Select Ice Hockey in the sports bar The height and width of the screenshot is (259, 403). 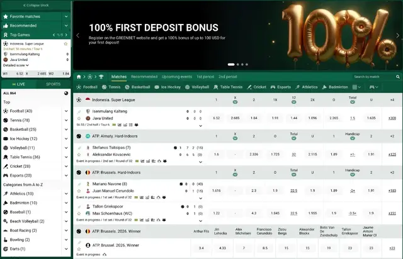click(167, 87)
